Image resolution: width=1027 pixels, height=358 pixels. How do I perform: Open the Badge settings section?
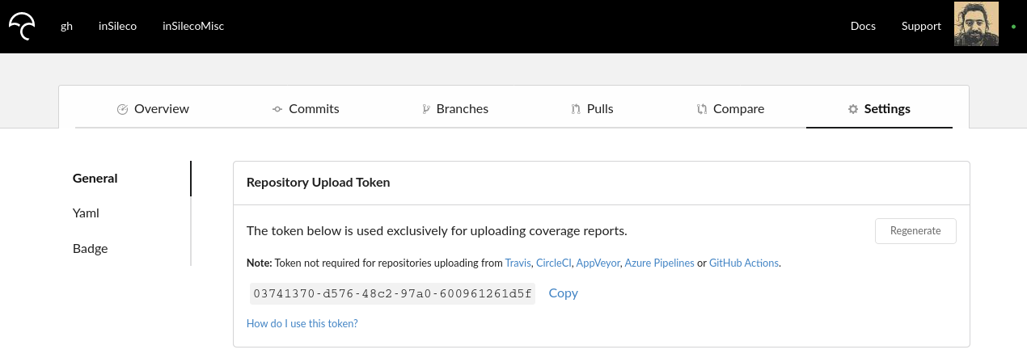[x=90, y=249]
